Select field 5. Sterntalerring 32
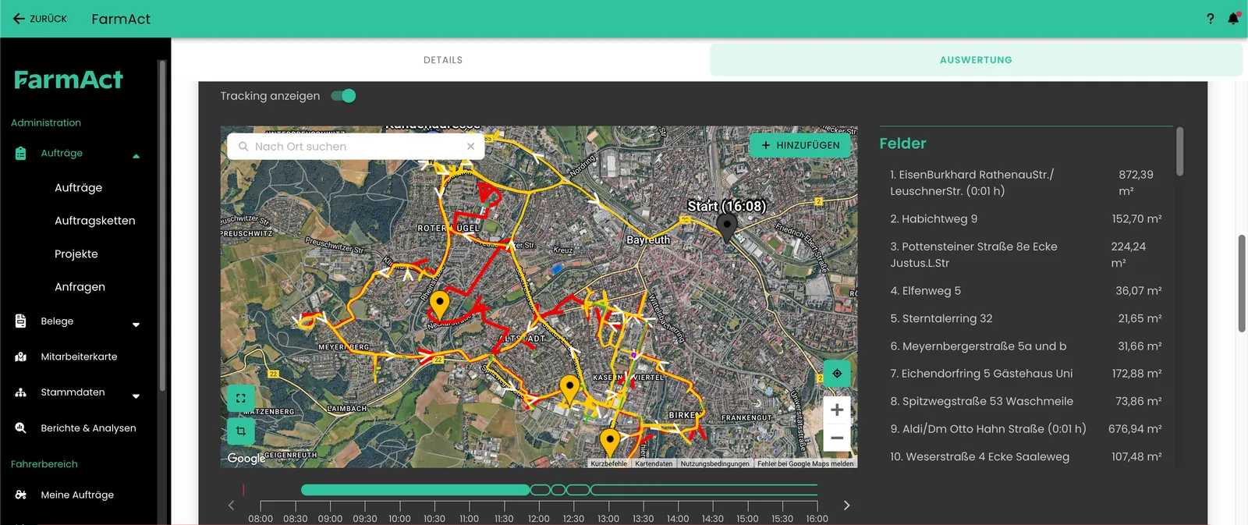Image resolution: width=1248 pixels, height=525 pixels. (1026, 319)
